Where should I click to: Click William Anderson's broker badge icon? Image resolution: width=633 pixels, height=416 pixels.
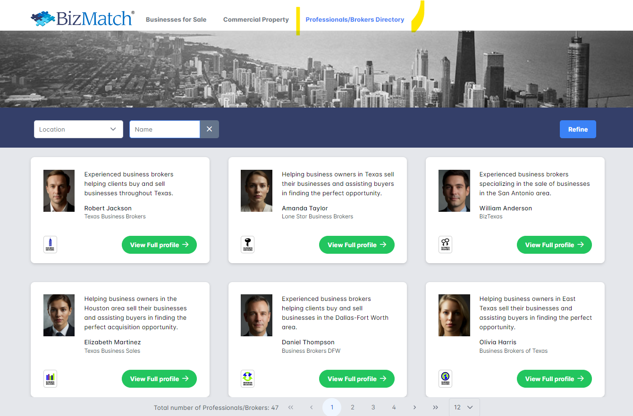(x=445, y=245)
